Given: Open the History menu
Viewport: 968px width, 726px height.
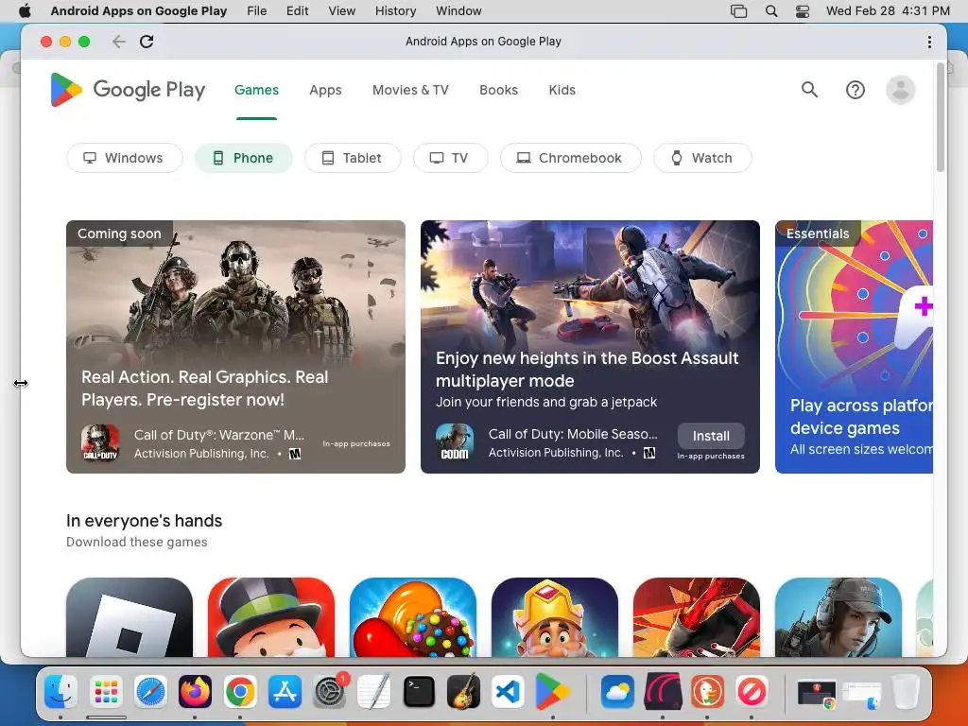Looking at the screenshot, I should click(396, 11).
